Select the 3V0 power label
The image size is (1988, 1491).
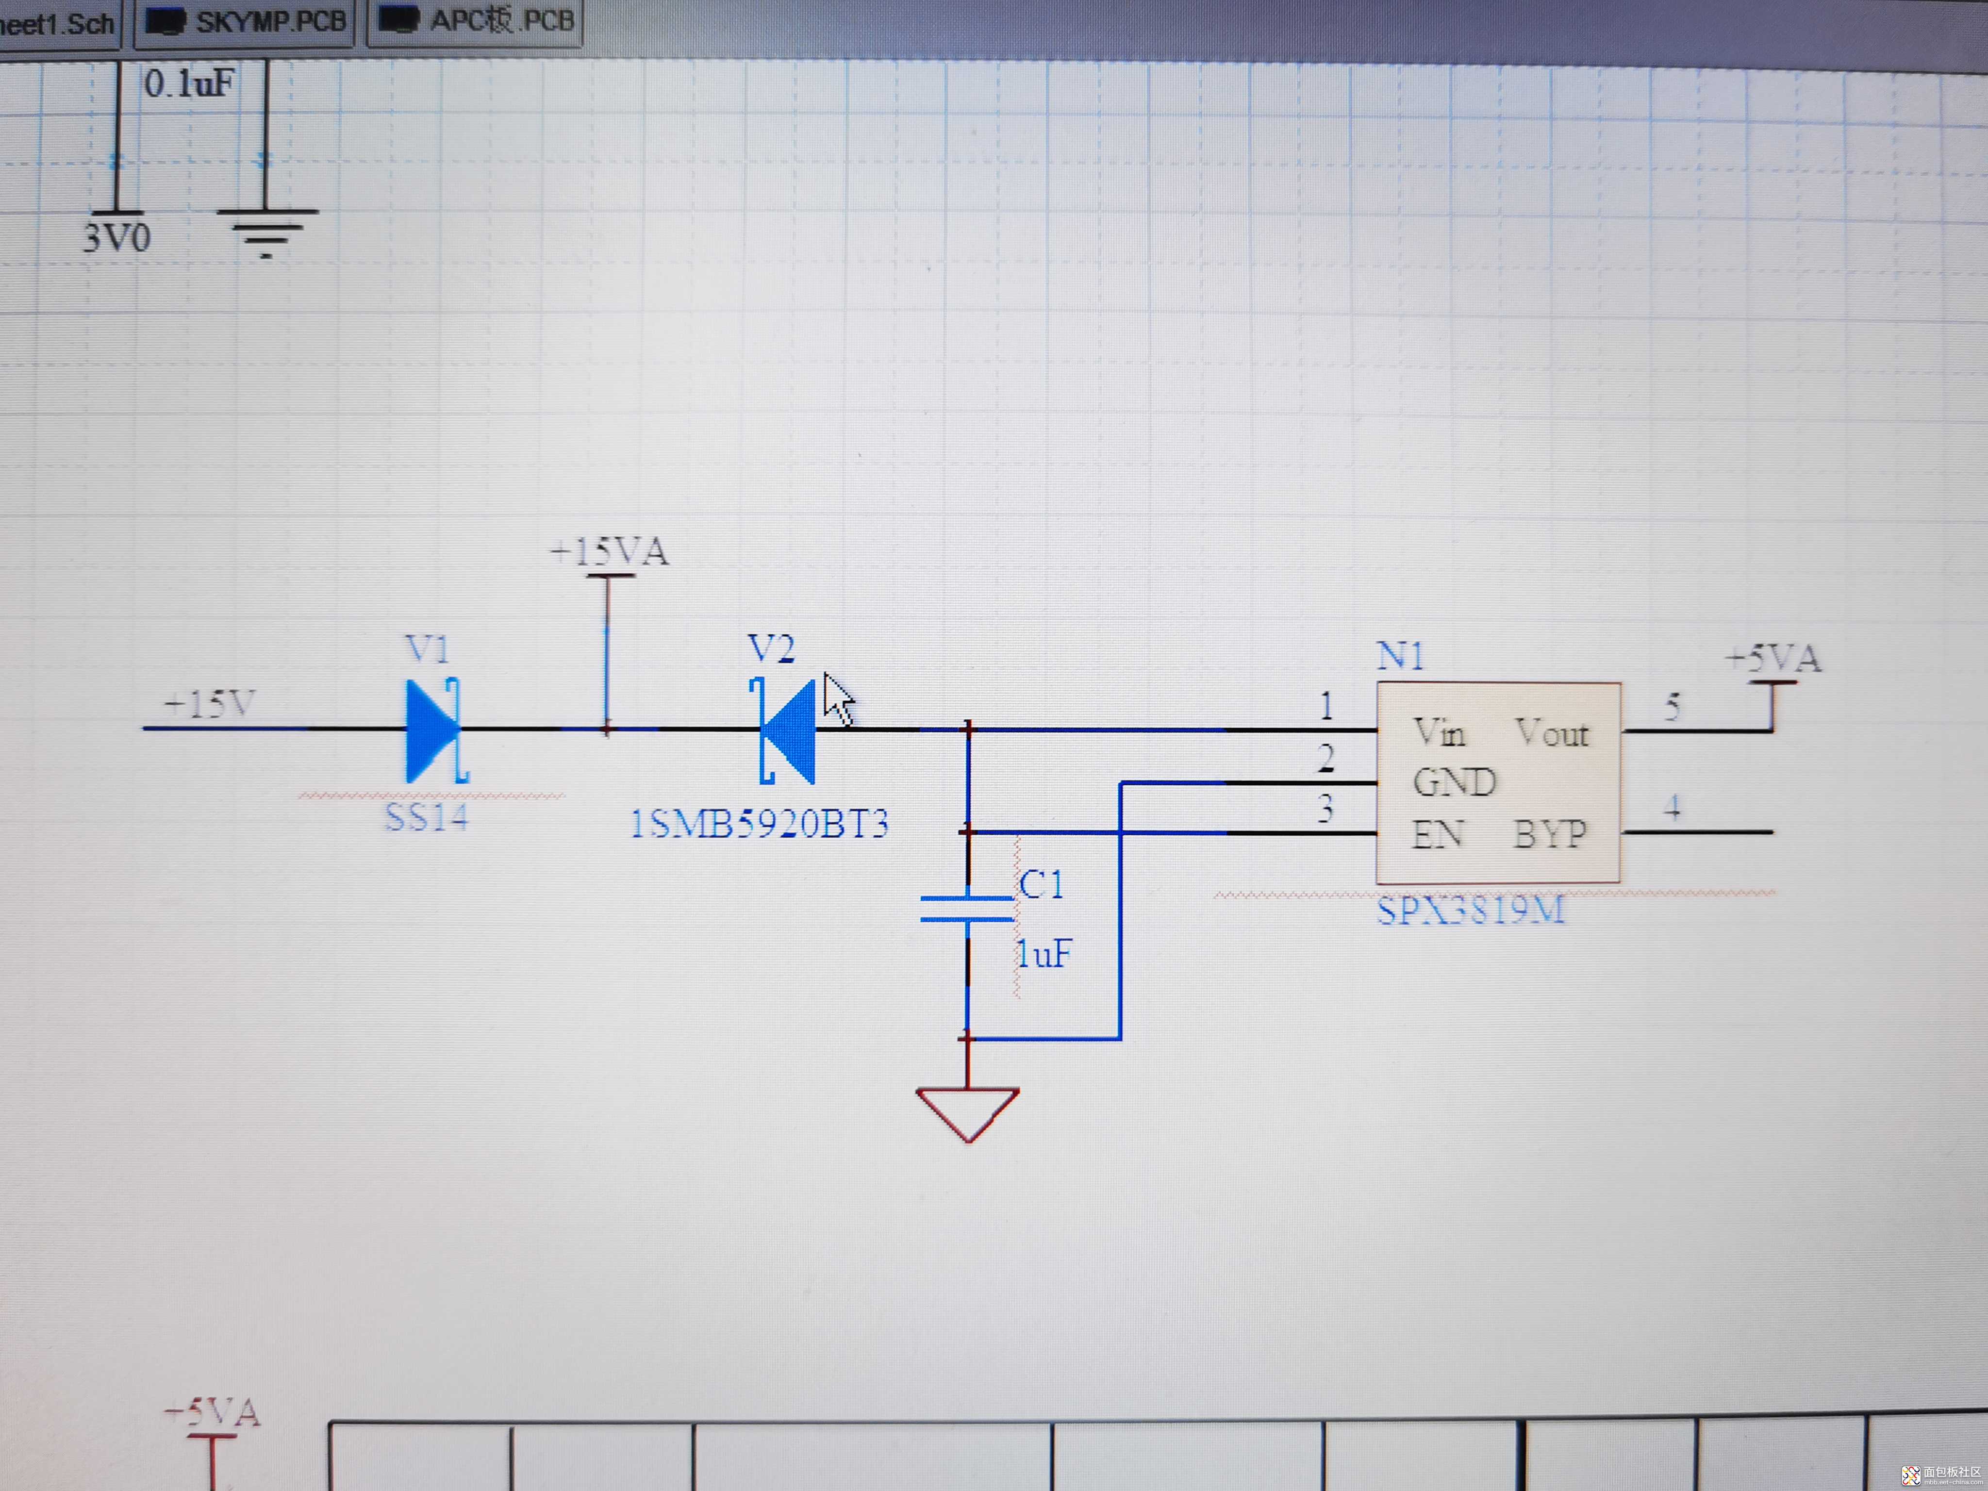click(117, 237)
